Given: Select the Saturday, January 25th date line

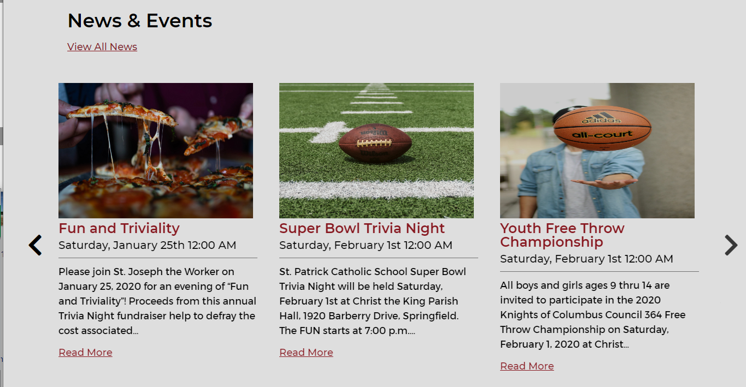Looking at the screenshot, I should (148, 245).
